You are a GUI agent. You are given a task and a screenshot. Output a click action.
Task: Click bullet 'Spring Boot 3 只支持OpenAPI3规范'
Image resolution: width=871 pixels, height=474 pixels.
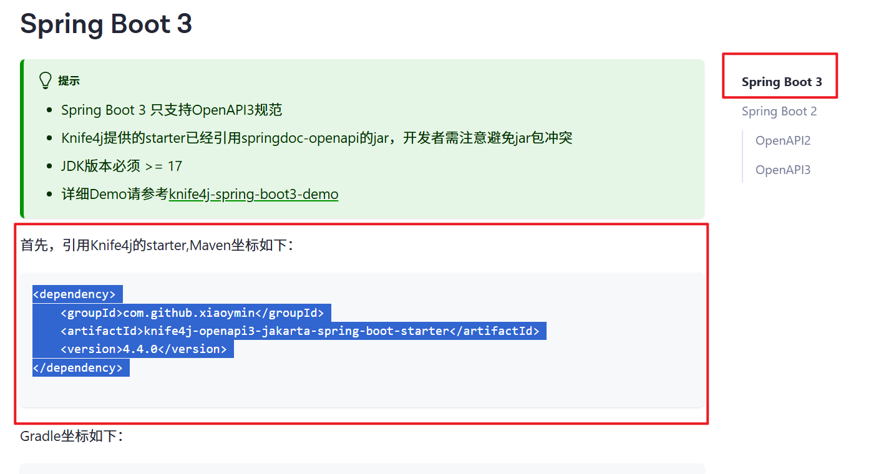(172, 110)
